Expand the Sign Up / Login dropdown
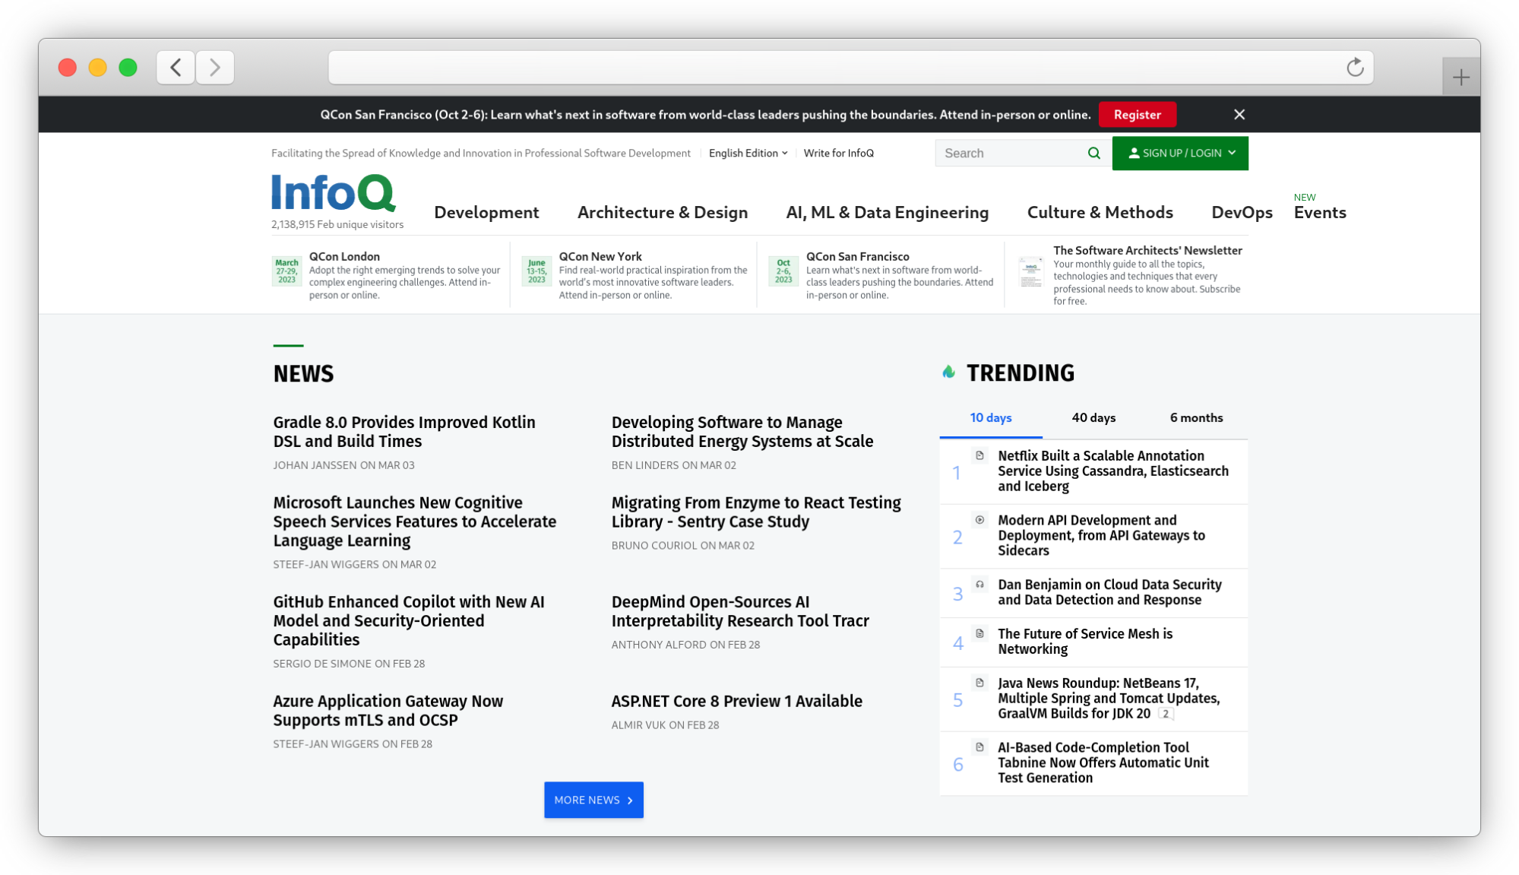This screenshot has height=875, width=1519. (1180, 154)
